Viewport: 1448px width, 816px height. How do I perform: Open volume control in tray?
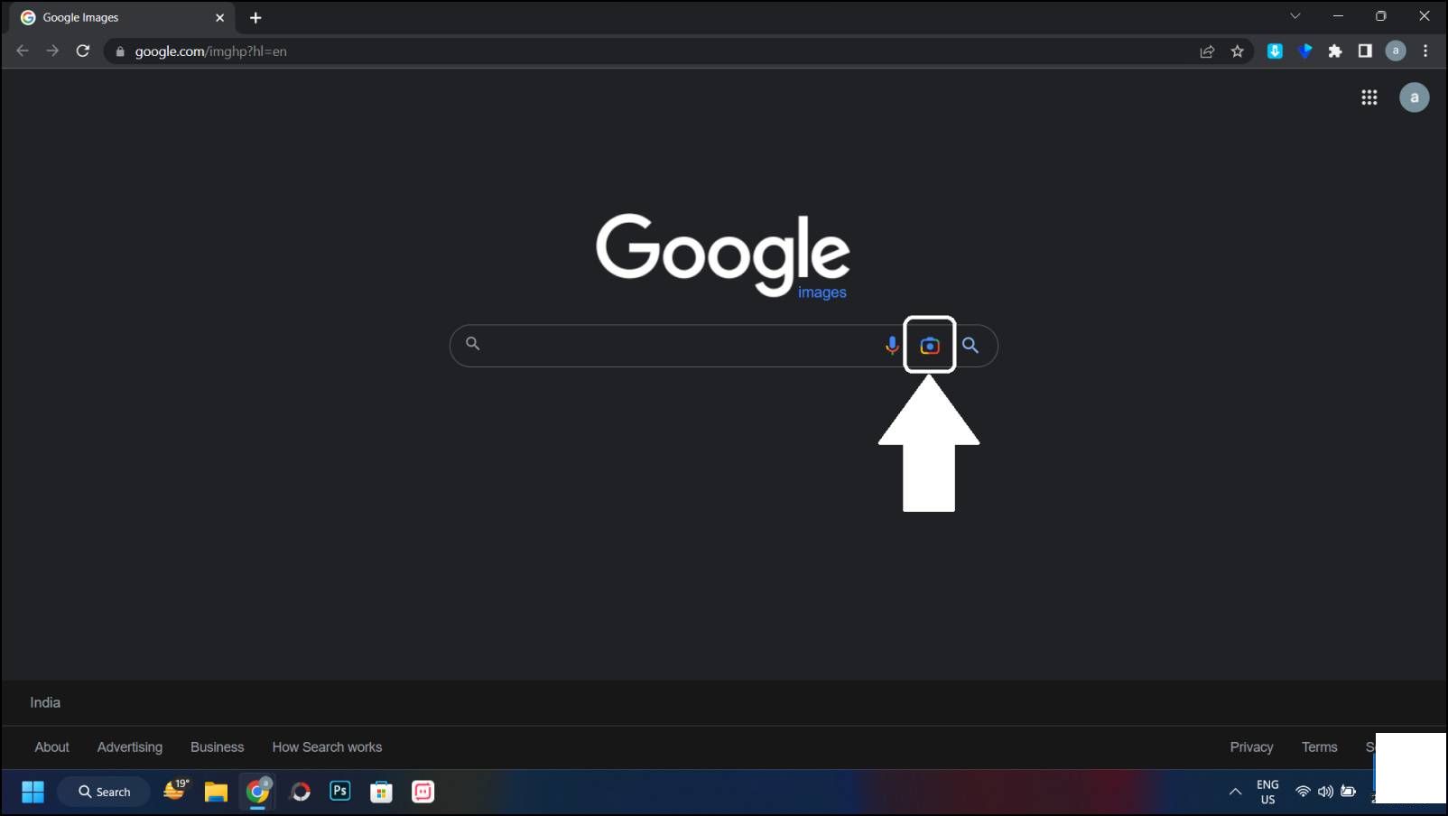tap(1325, 792)
